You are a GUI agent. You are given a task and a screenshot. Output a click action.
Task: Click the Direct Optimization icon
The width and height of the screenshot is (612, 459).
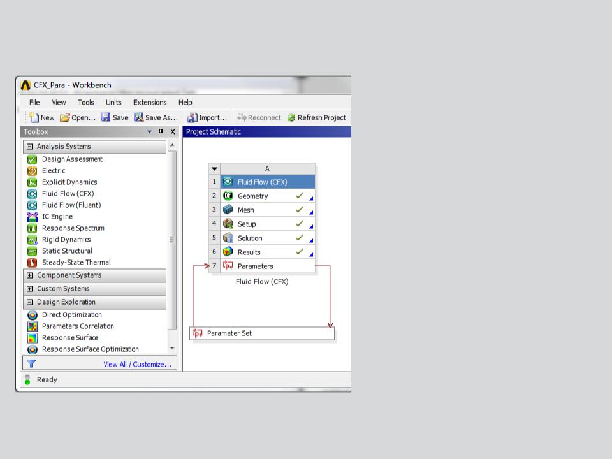[33, 315]
